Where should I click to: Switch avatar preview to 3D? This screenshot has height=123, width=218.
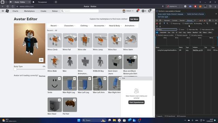(x=41, y=60)
